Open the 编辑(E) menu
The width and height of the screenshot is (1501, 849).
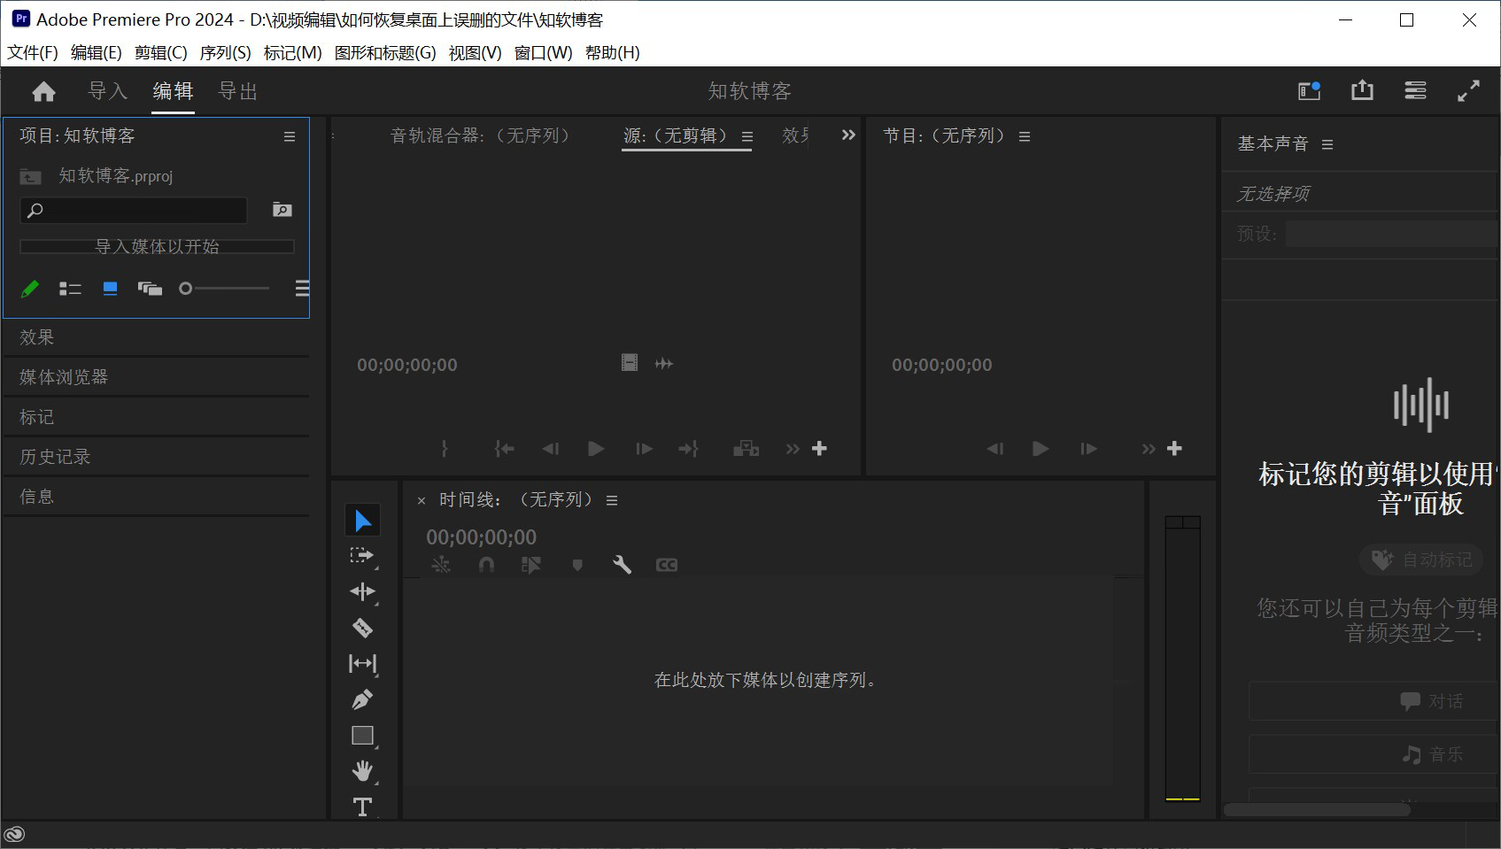[x=97, y=52]
